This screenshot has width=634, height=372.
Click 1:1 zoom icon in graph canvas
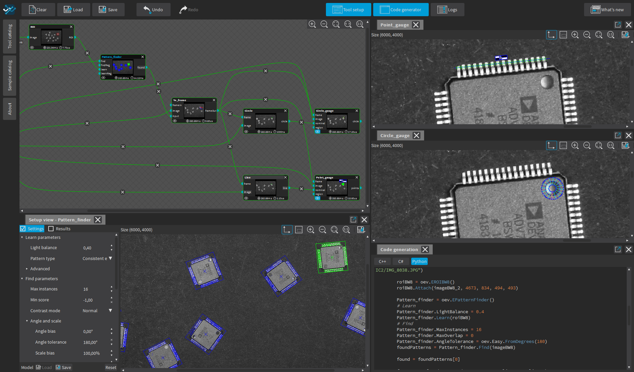[x=360, y=24]
